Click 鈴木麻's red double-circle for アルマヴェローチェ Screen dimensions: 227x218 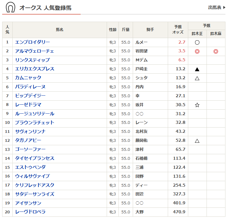[216, 51]
